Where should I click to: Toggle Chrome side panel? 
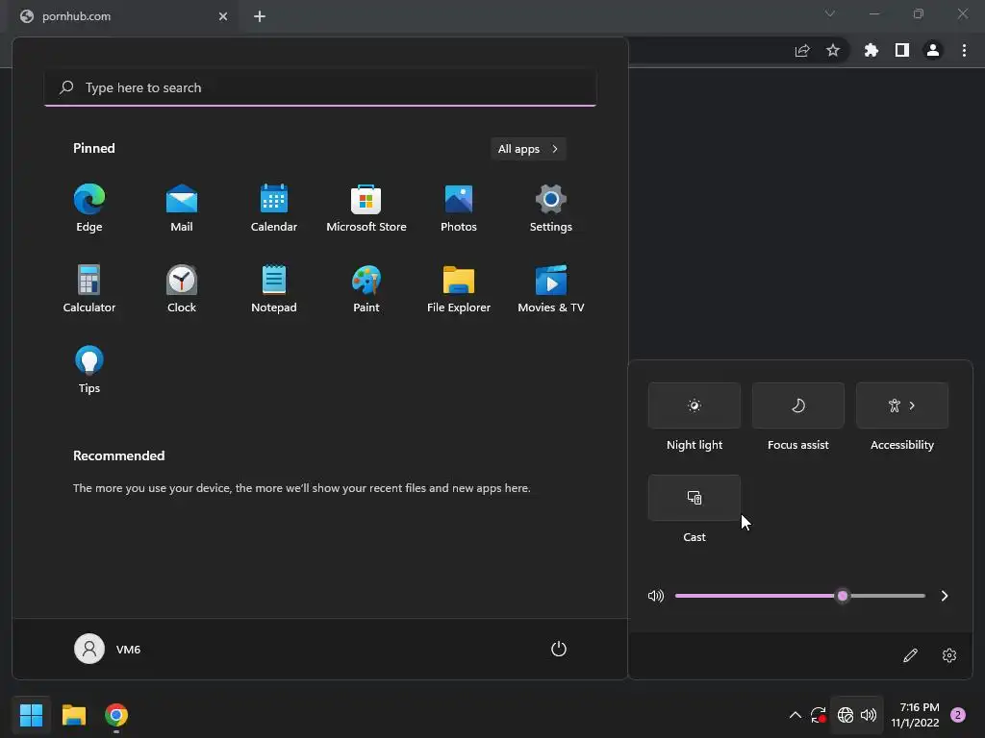pyautogui.click(x=902, y=50)
